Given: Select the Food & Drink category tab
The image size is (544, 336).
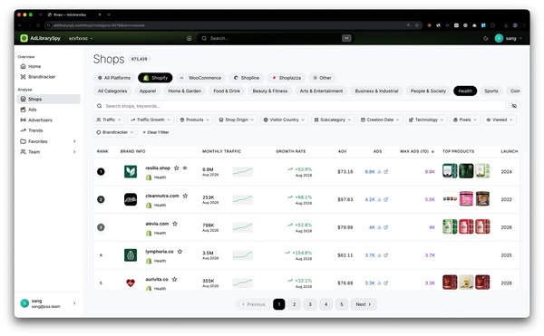Looking at the screenshot, I should pyautogui.click(x=227, y=91).
